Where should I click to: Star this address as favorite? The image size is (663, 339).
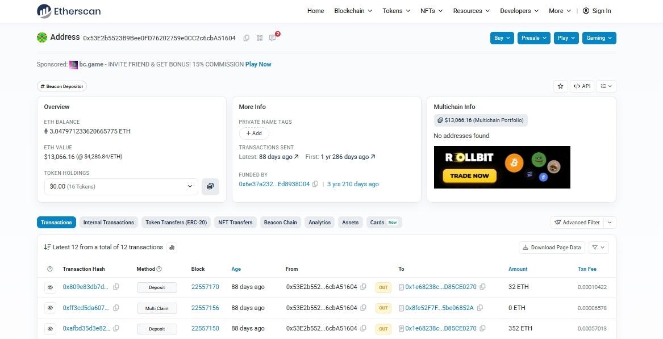[x=560, y=86]
